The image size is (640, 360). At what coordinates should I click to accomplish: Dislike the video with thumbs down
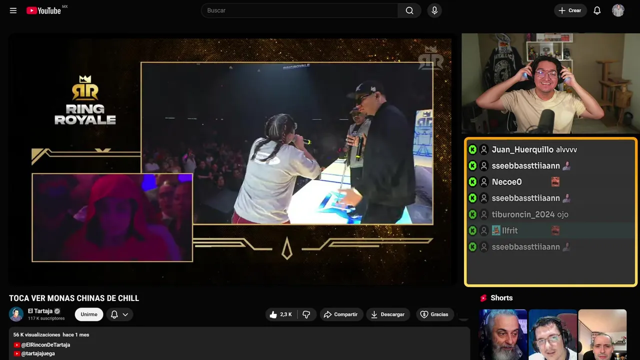coord(306,314)
